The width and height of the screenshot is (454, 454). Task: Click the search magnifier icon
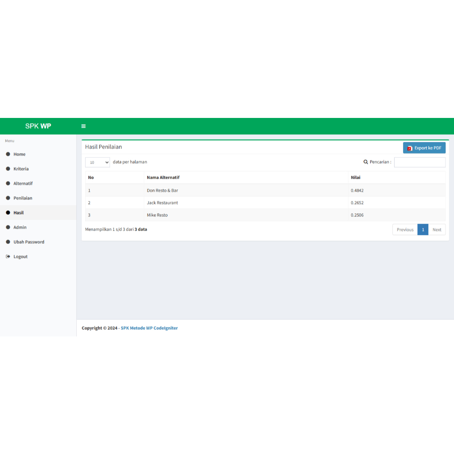[366, 162]
